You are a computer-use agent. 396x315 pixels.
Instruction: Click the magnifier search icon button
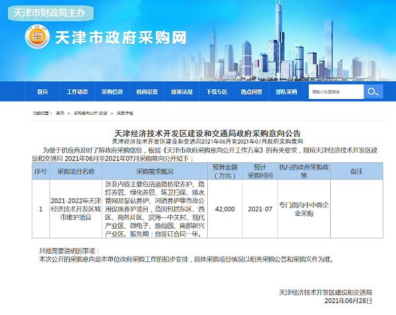(374, 91)
